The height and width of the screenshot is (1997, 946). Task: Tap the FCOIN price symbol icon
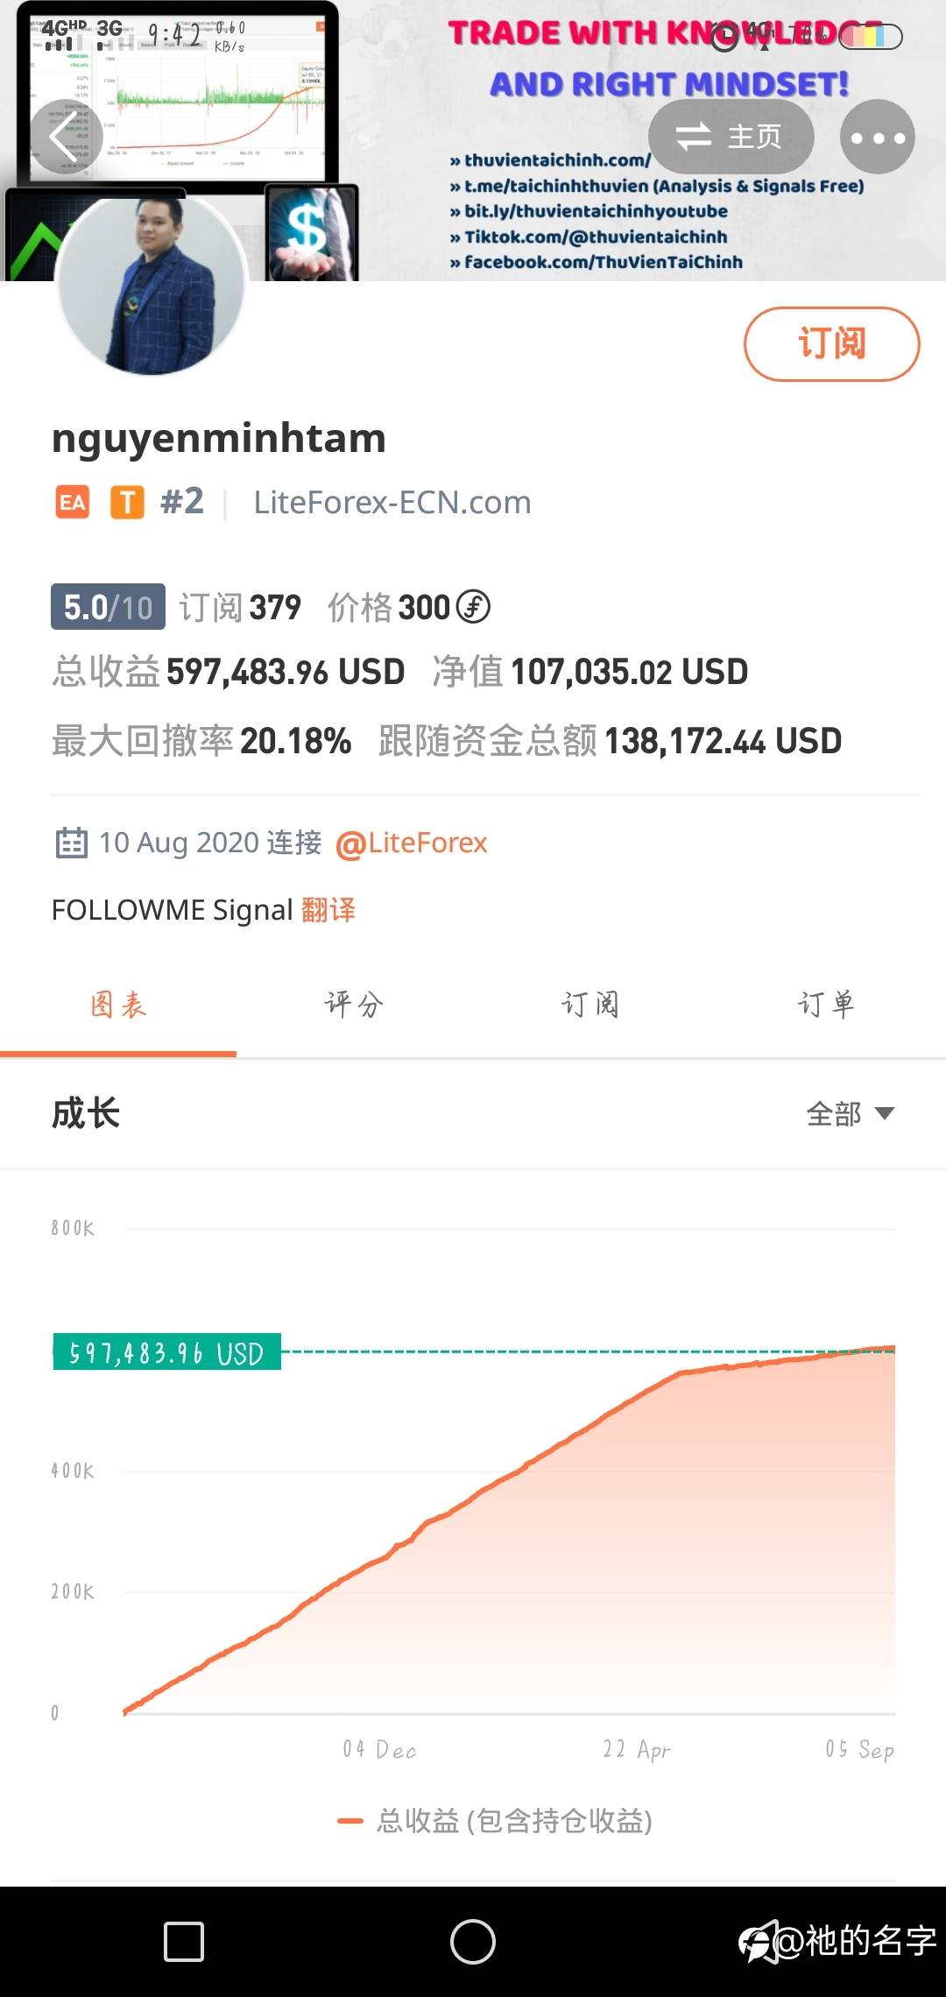pyautogui.click(x=474, y=606)
